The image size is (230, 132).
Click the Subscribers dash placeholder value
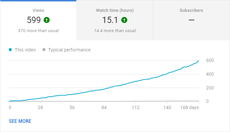[192, 20]
